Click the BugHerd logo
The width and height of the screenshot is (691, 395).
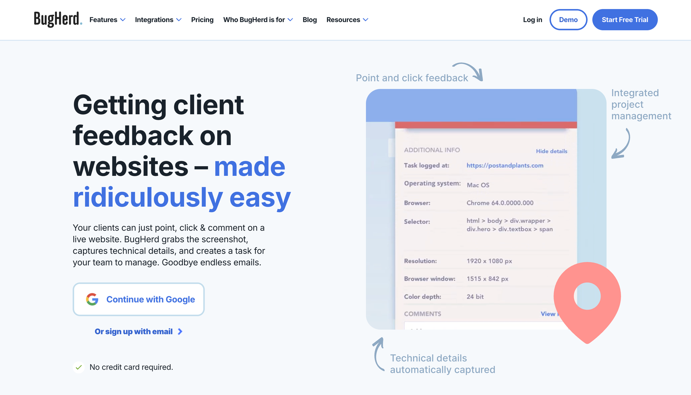pyautogui.click(x=57, y=20)
